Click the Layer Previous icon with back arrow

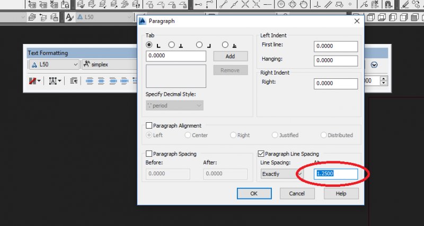point(43,17)
